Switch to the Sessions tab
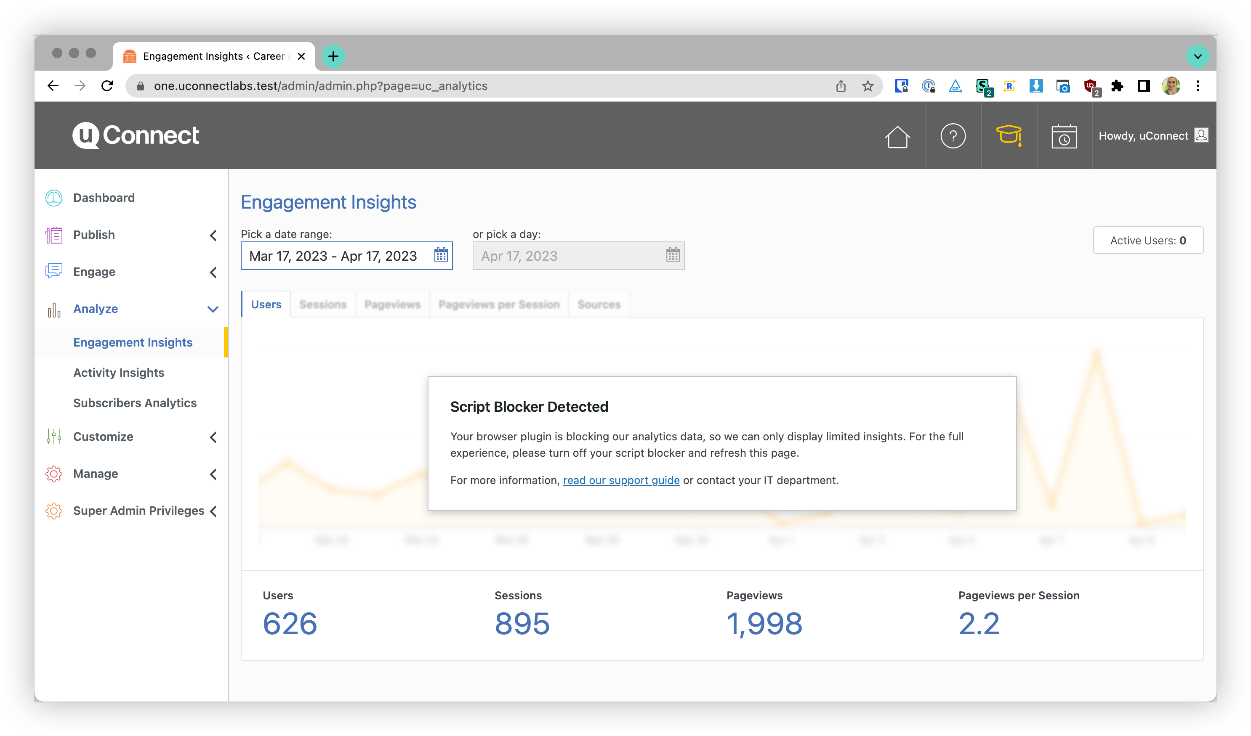Image resolution: width=1251 pixels, height=736 pixels. pyautogui.click(x=323, y=304)
